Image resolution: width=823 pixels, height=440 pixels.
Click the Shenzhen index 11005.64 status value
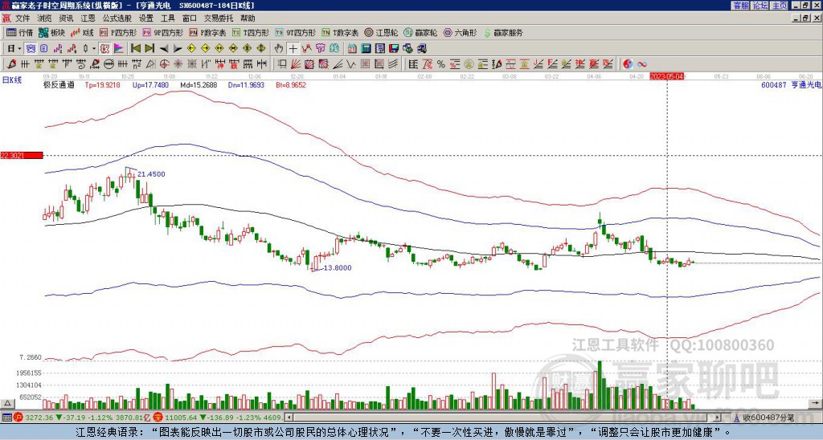click(182, 418)
